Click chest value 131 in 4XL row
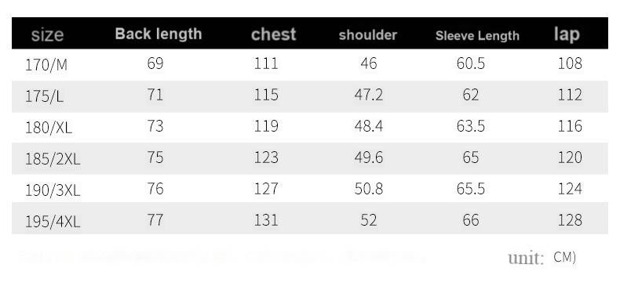Viewport: 620px width, 286px height. (x=266, y=220)
